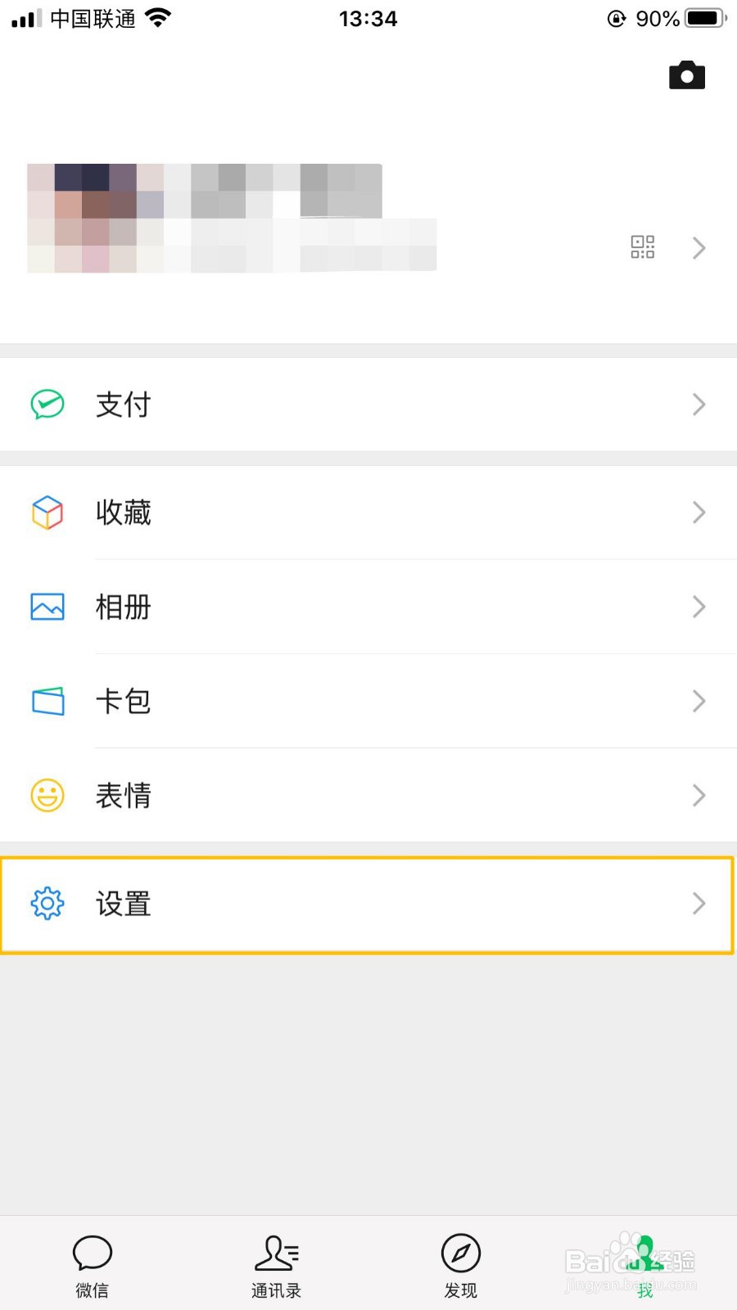Open the QR code icon
Viewport: 737px width, 1310px height.
point(643,246)
